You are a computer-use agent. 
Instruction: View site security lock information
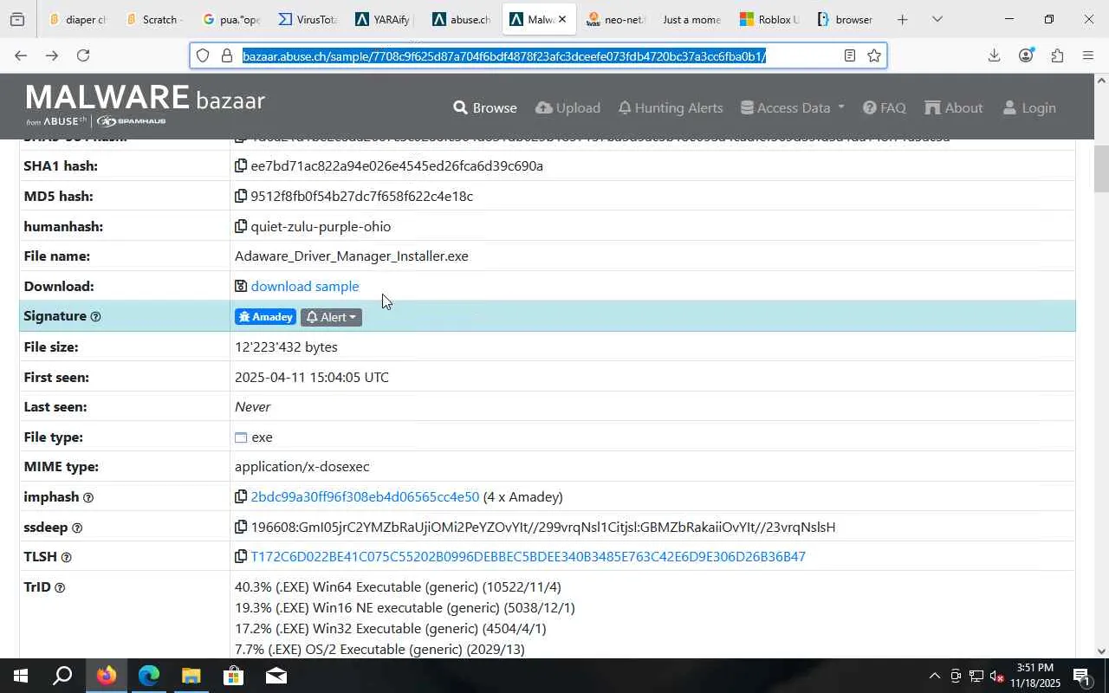(227, 55)
